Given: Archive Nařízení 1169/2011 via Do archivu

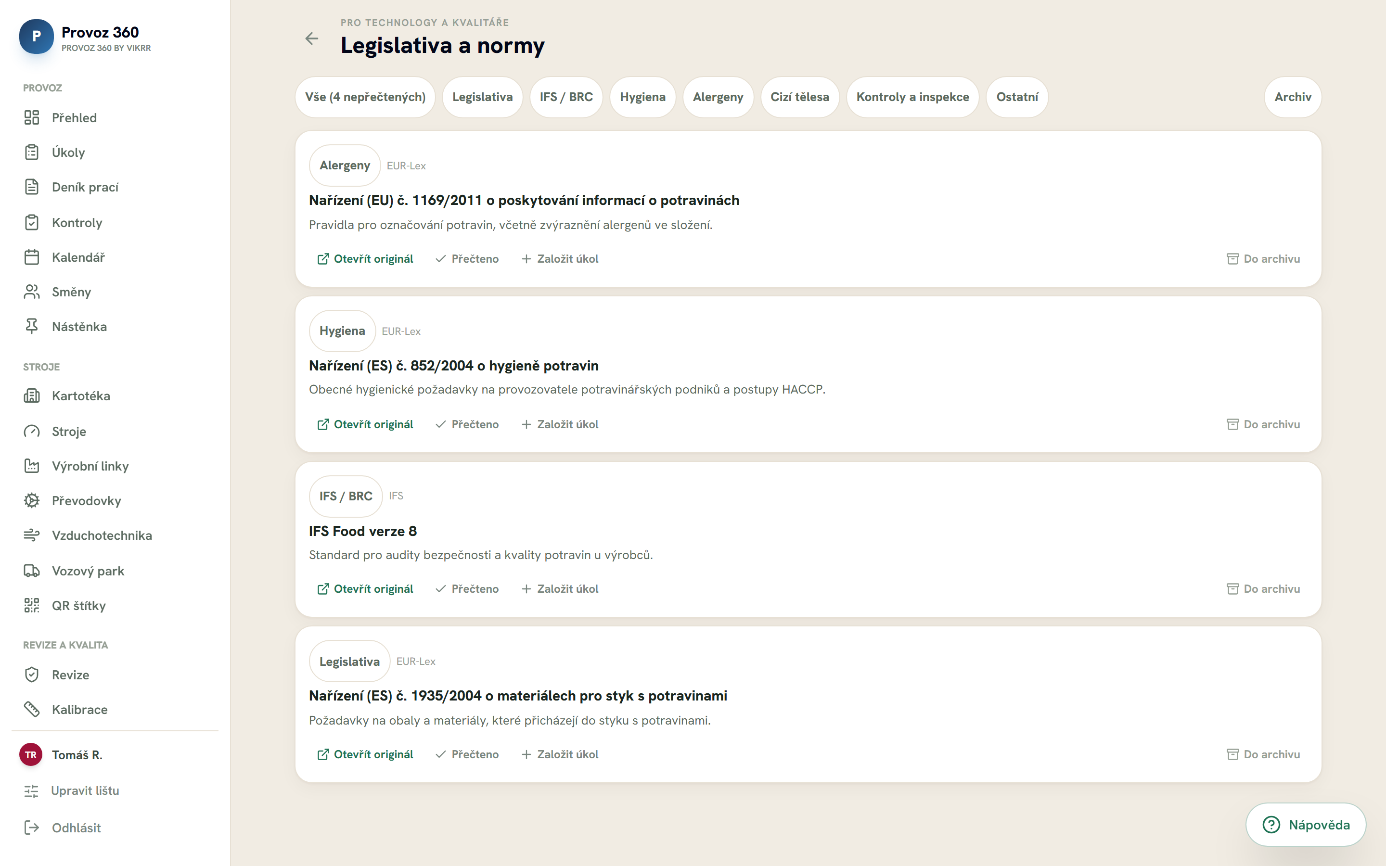Looking at the screenshot, I should click(1263, 259).
